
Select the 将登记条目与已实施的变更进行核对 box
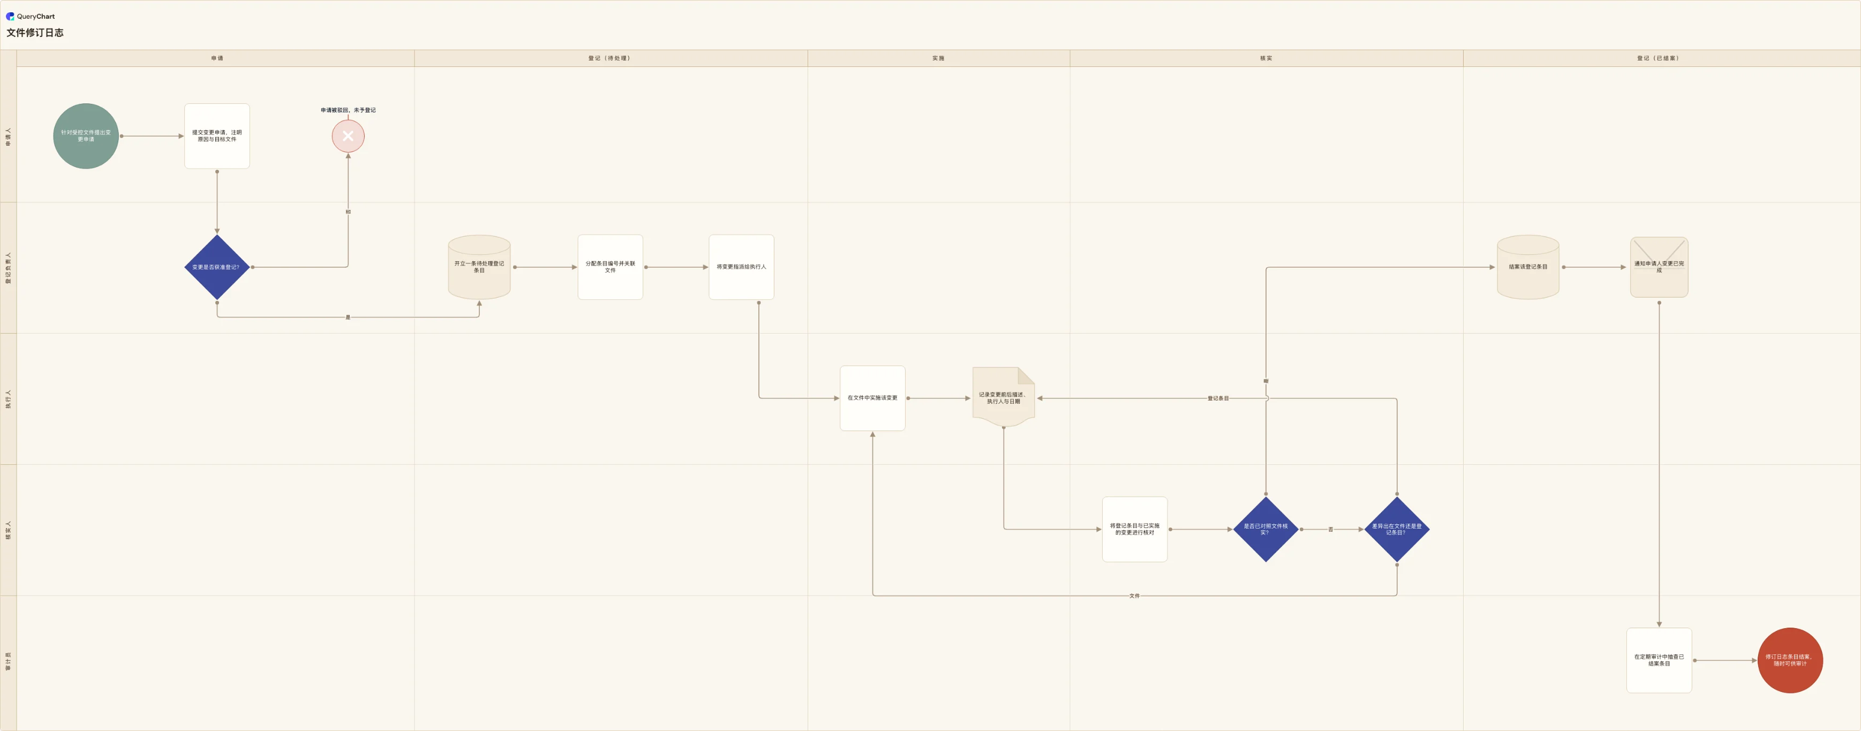[1135, 530]
